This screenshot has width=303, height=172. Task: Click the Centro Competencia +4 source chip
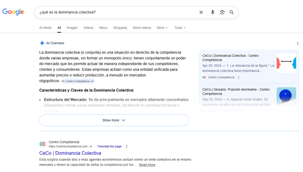click(78, 81)
